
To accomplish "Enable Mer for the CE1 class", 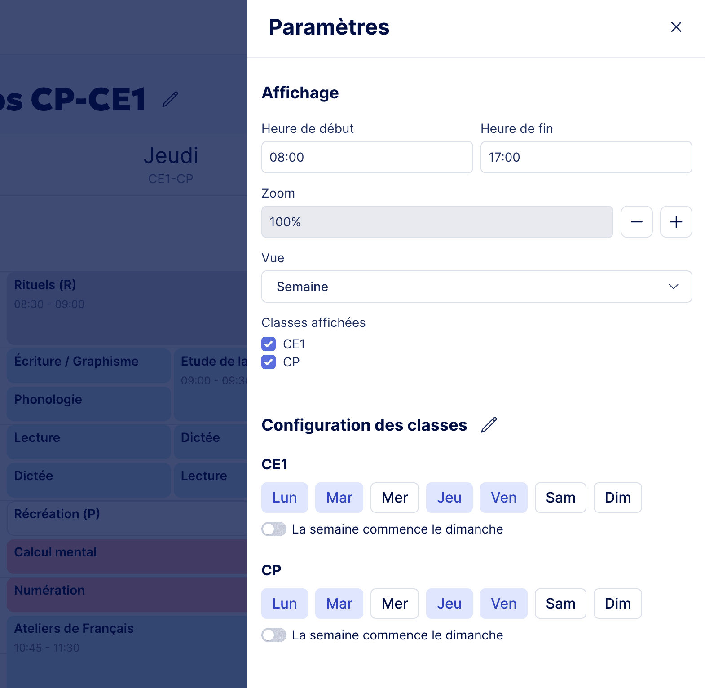I will [394, 498].
